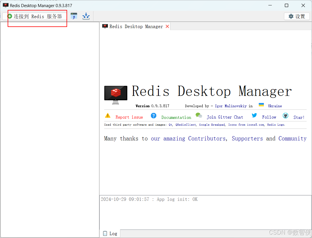Select the Log tab at the bottom

[x=112, y=233]
